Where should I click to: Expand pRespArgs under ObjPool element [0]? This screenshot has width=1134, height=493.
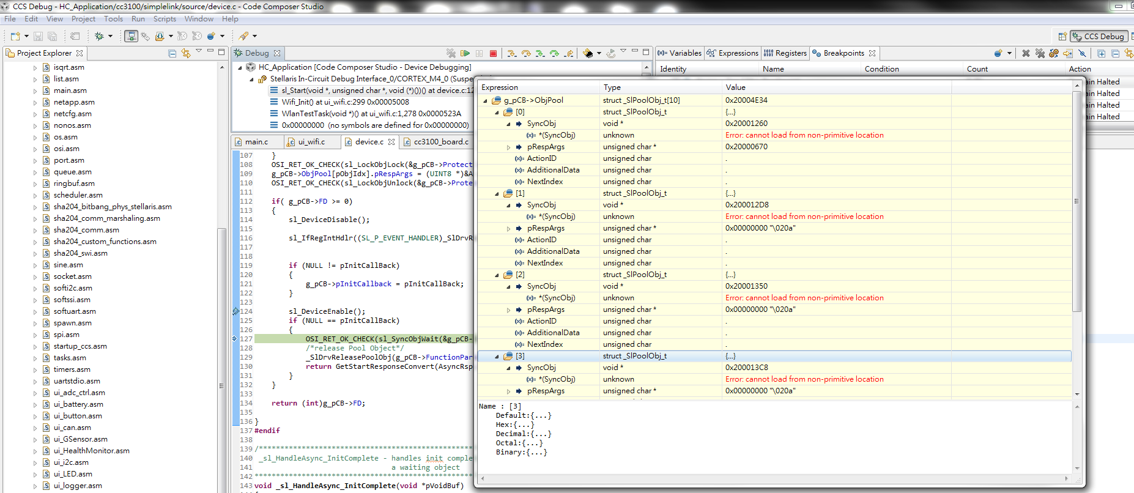click(508, 147)
